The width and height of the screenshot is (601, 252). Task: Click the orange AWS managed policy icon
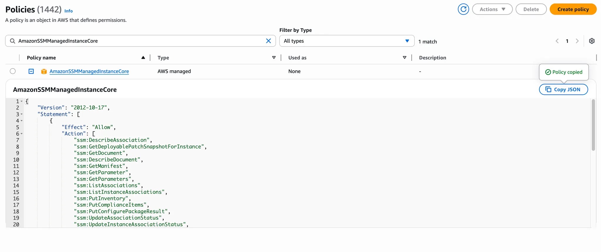44,71
